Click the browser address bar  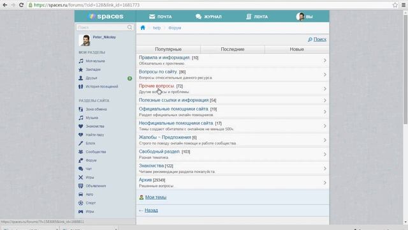tap(208, 5)
